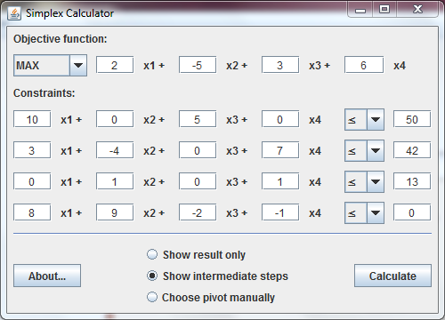
Task: Click the Calculate button
Action: pos(392,276)
